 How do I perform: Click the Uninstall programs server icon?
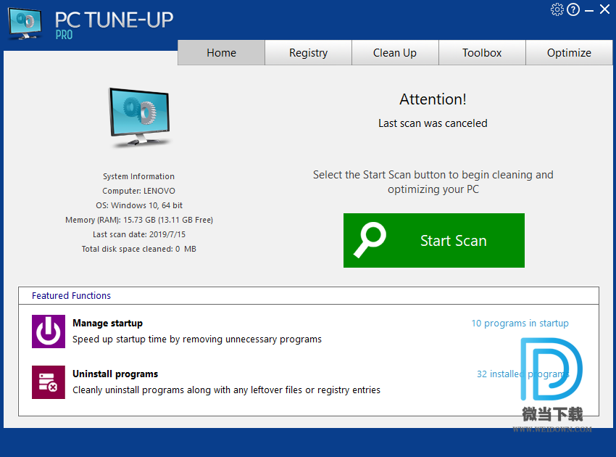[49, 382]
